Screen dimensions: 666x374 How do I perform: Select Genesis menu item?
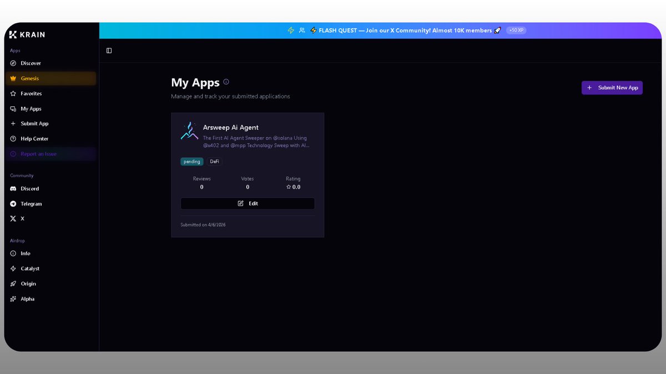coord(52,79)
